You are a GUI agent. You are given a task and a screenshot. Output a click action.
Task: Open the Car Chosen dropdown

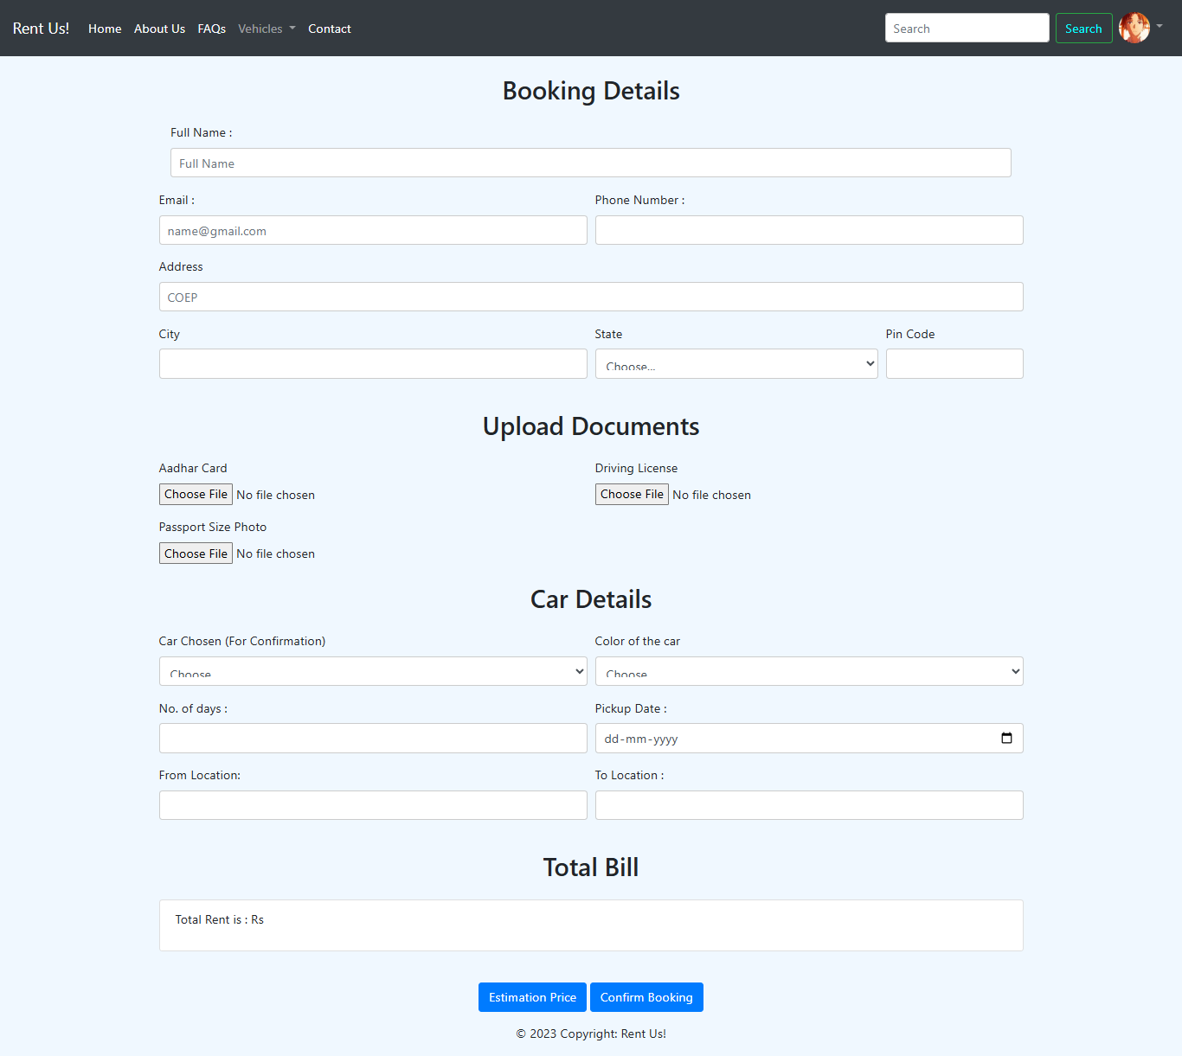point(372,671)
